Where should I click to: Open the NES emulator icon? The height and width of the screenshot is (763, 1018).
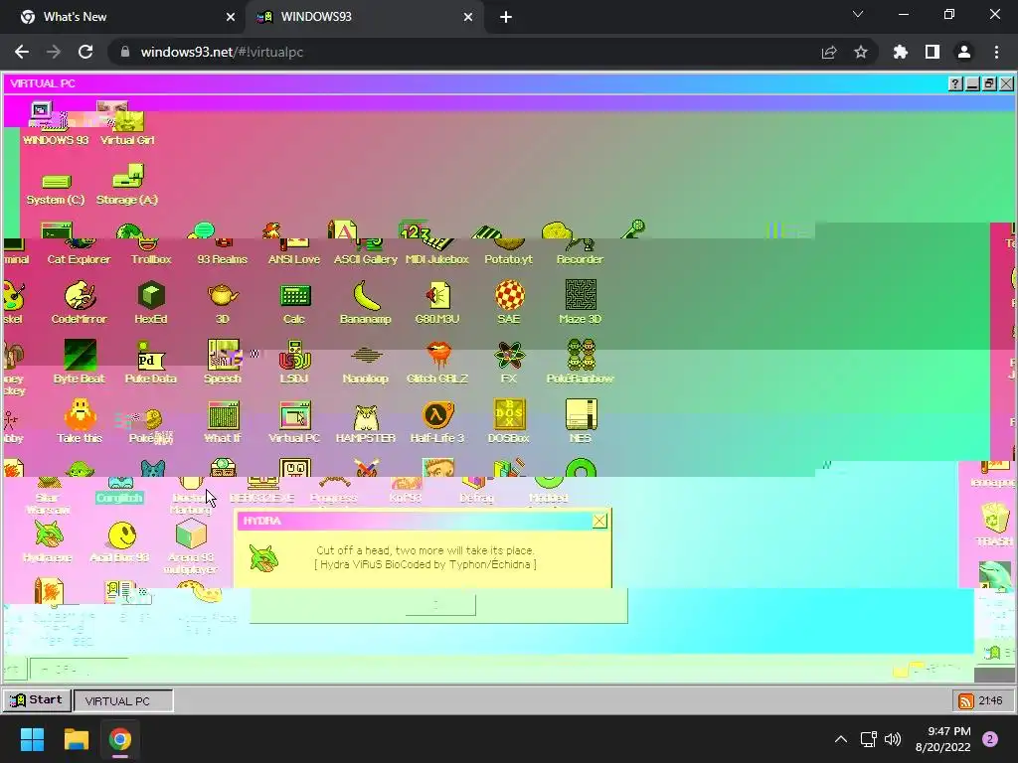[x=580, y=421]
